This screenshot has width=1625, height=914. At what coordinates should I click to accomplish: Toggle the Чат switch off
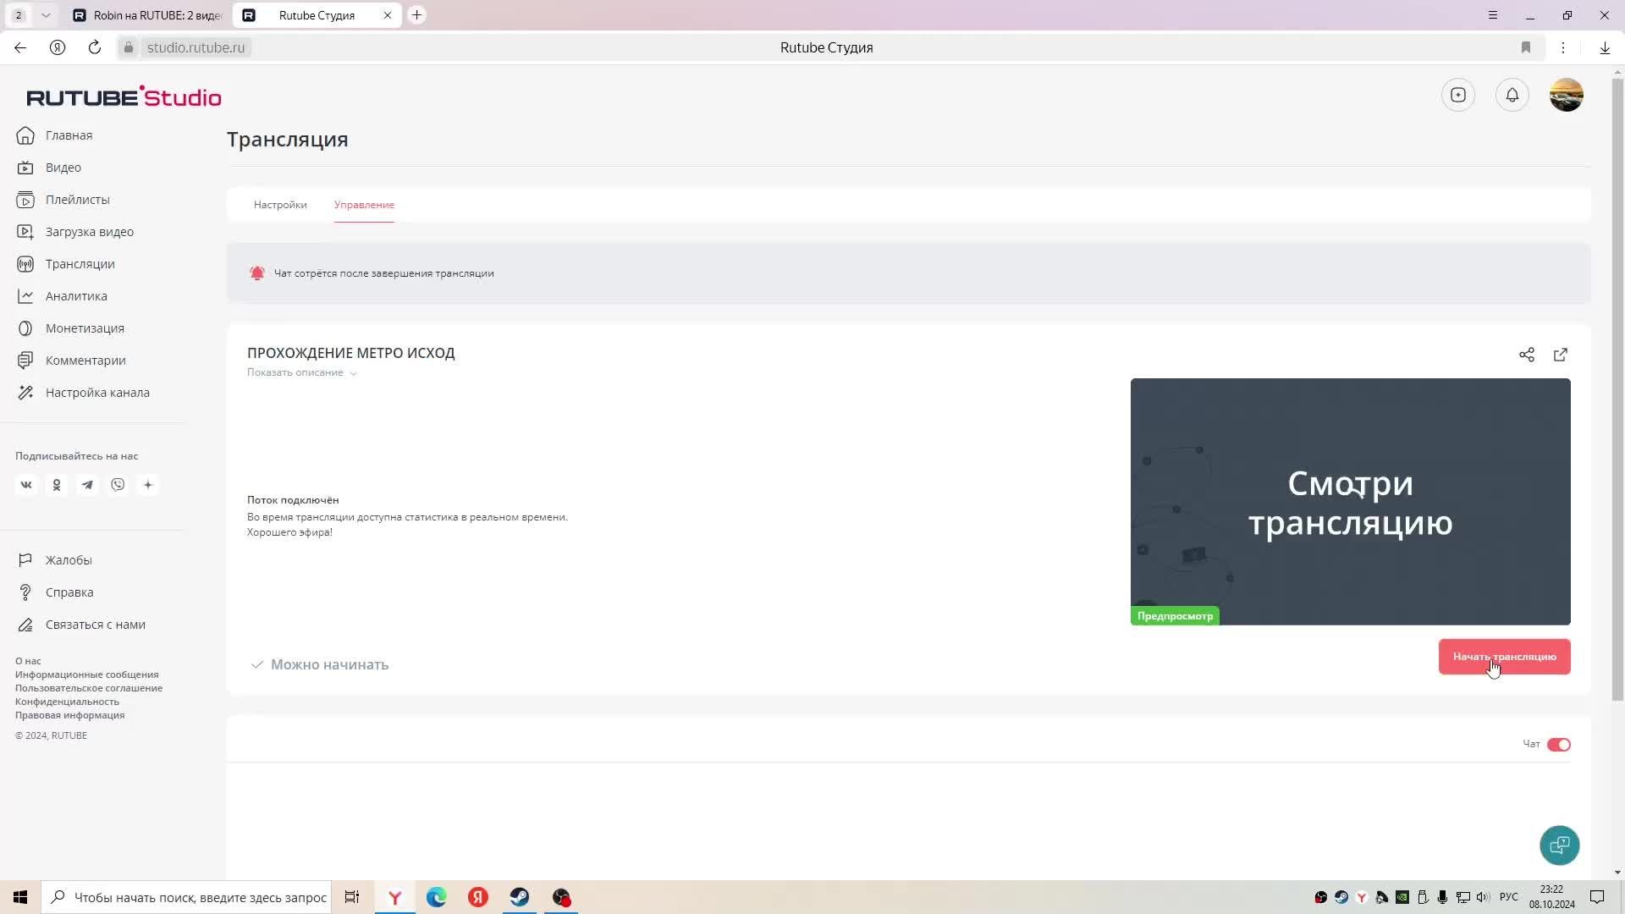[1558, 745]
